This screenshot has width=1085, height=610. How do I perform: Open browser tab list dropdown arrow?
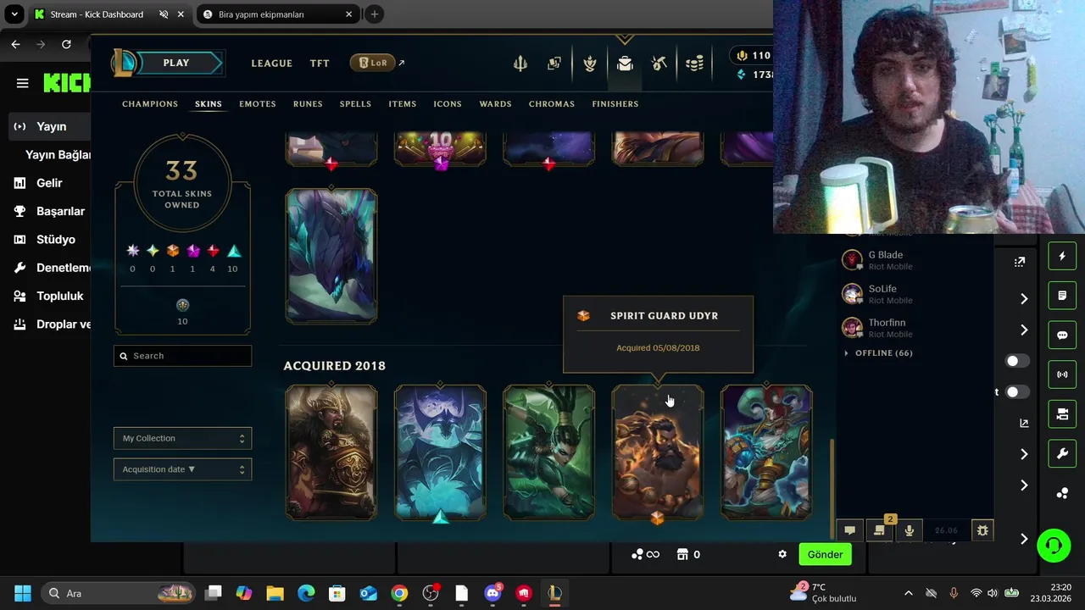[x=14, y=14]
